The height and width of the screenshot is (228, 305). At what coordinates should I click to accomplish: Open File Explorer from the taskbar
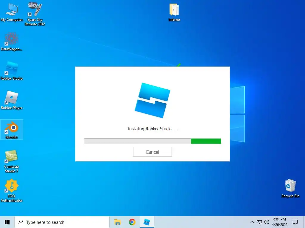[x=117, y=222]
